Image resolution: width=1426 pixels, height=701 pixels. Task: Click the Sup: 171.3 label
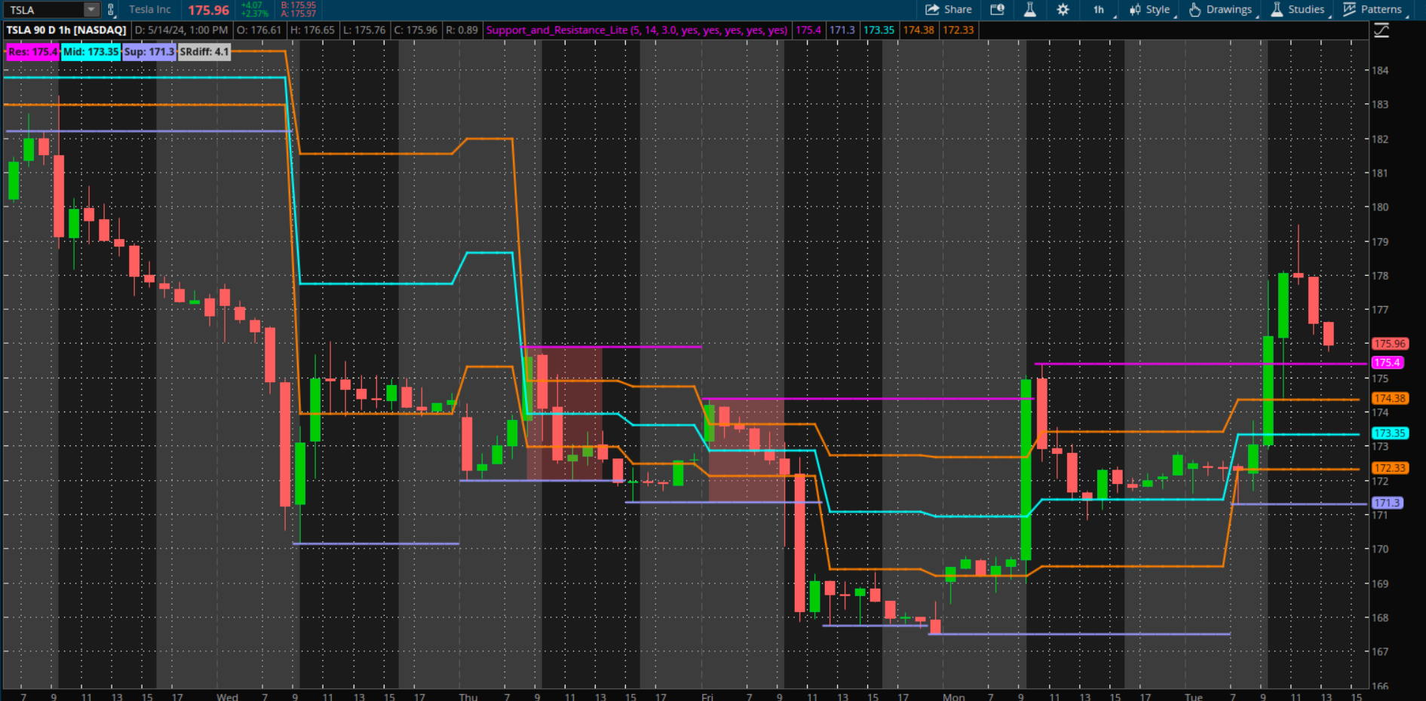click(x=149, y=52)
